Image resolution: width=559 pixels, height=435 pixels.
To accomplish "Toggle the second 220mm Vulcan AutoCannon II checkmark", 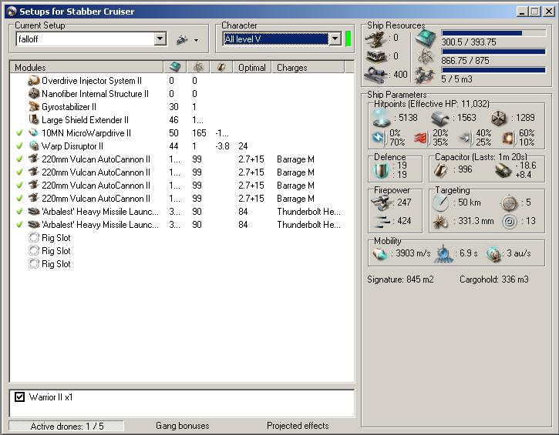I will tap(19, 172).
